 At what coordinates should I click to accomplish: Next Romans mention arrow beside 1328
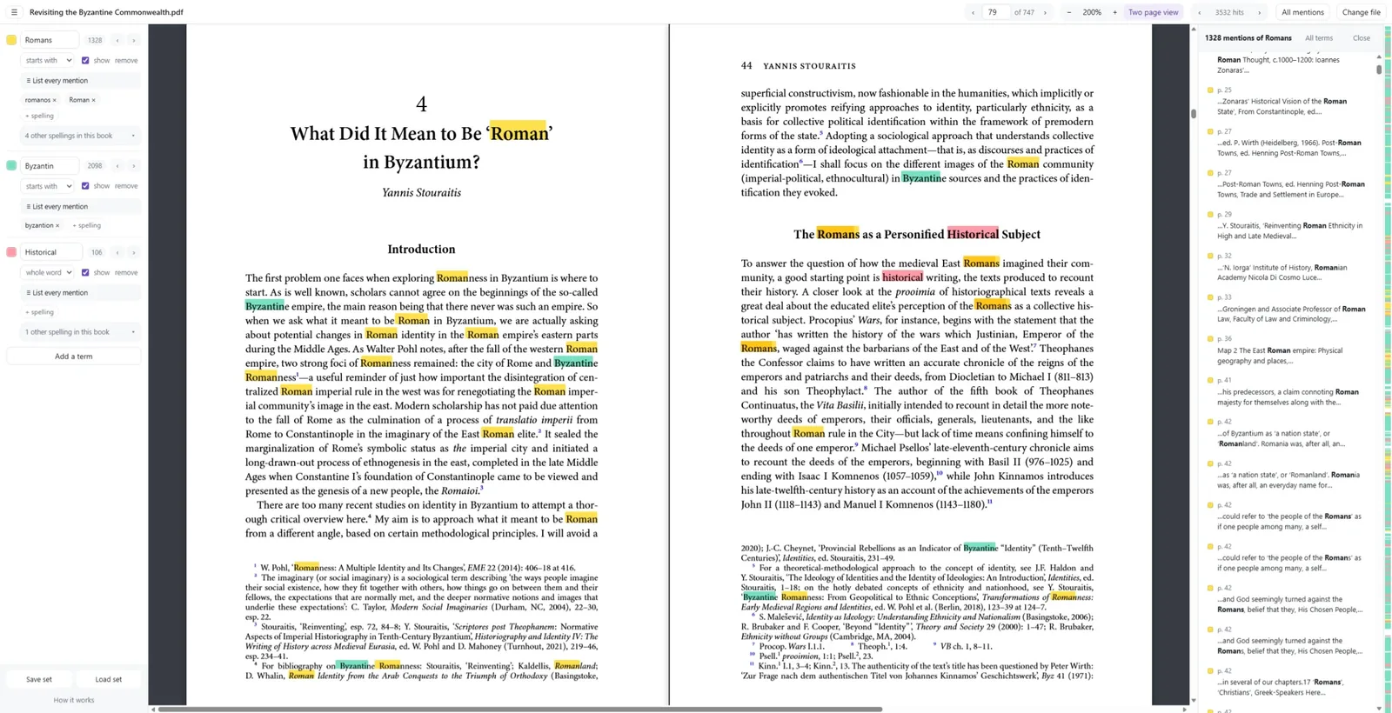click(133, 40)
